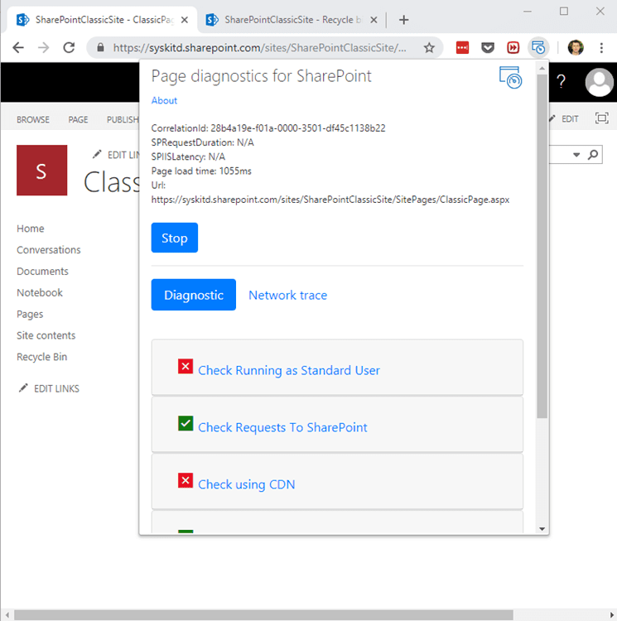The height and width of the screenshot is (621, 617).
Task: Click pencil icon of sidebar EDIT LINKS
Action: (23, 388)
